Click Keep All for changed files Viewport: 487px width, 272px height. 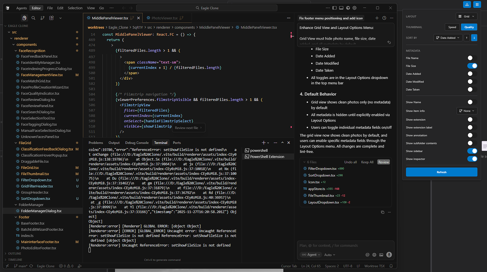pos(367,162)
